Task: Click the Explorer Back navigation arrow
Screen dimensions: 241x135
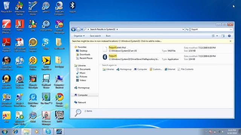Action: point(73,29)
